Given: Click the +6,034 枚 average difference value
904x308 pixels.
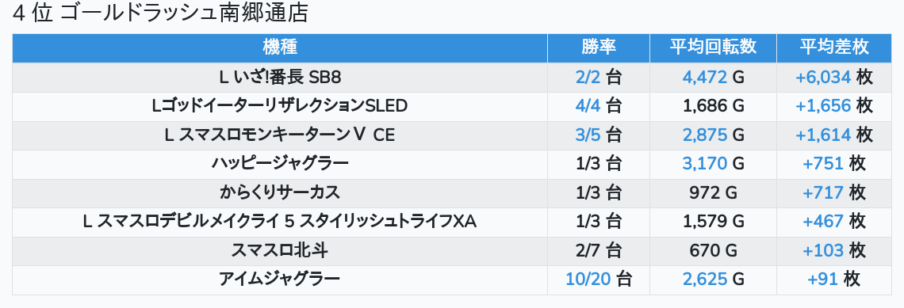Looking at the screenshot, I should tap(833, 77).
